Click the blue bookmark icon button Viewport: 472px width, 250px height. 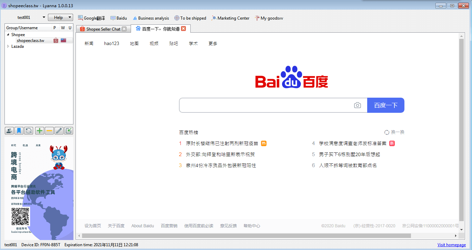pos(19,131)
